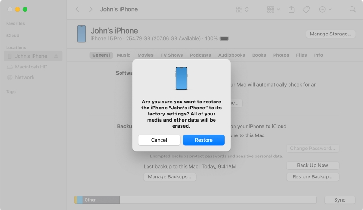Click the Change Password button
363x210 pixels.
pyautogui.click(x=313, y=148)
